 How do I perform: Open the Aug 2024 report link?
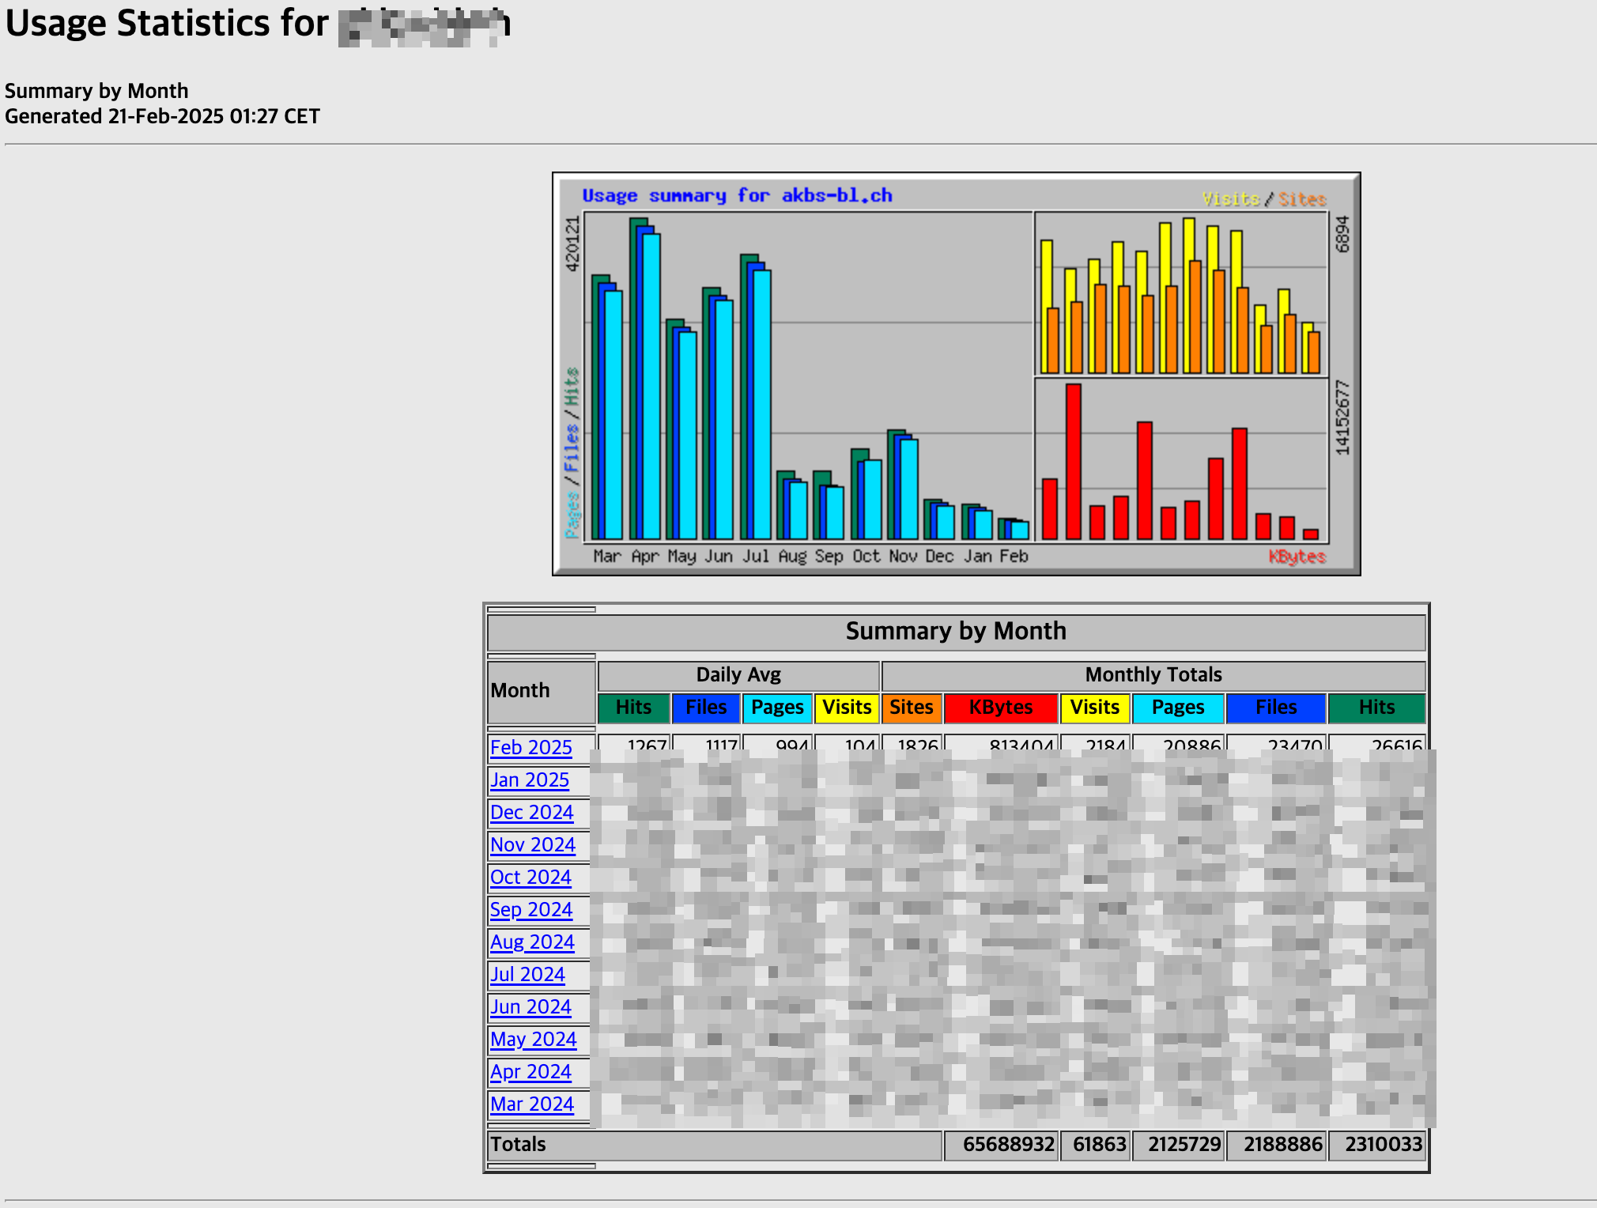531,942
